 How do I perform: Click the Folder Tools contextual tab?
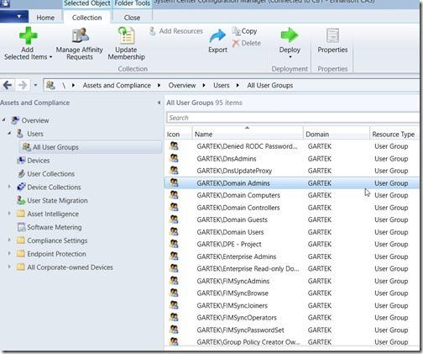coord(133,3)
